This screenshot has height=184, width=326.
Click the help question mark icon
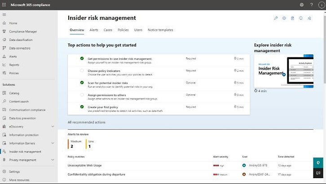pyautogui.click(x=312, y=4)
